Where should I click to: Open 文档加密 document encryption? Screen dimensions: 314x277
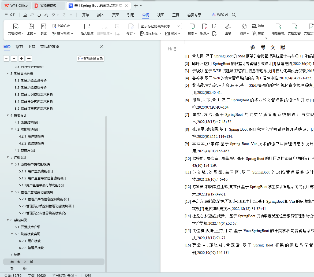pos(294,29)
